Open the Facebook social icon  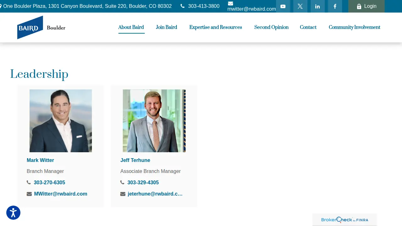point(335,6)
